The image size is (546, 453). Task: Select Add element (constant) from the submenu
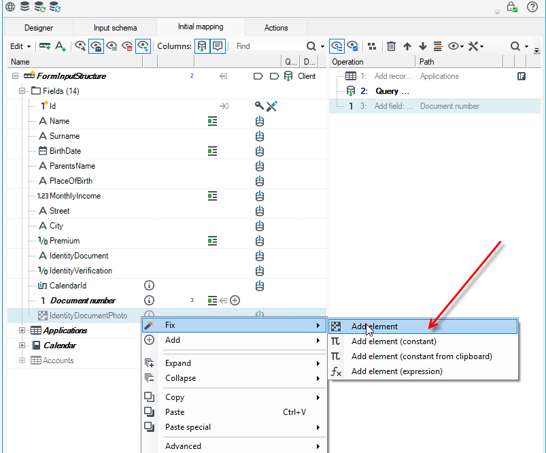[423, 341]
